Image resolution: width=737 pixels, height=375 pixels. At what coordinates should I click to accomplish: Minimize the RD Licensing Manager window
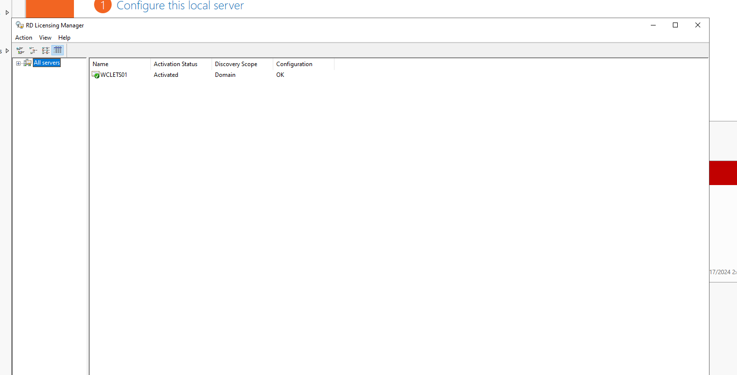[x=653, y=25]
